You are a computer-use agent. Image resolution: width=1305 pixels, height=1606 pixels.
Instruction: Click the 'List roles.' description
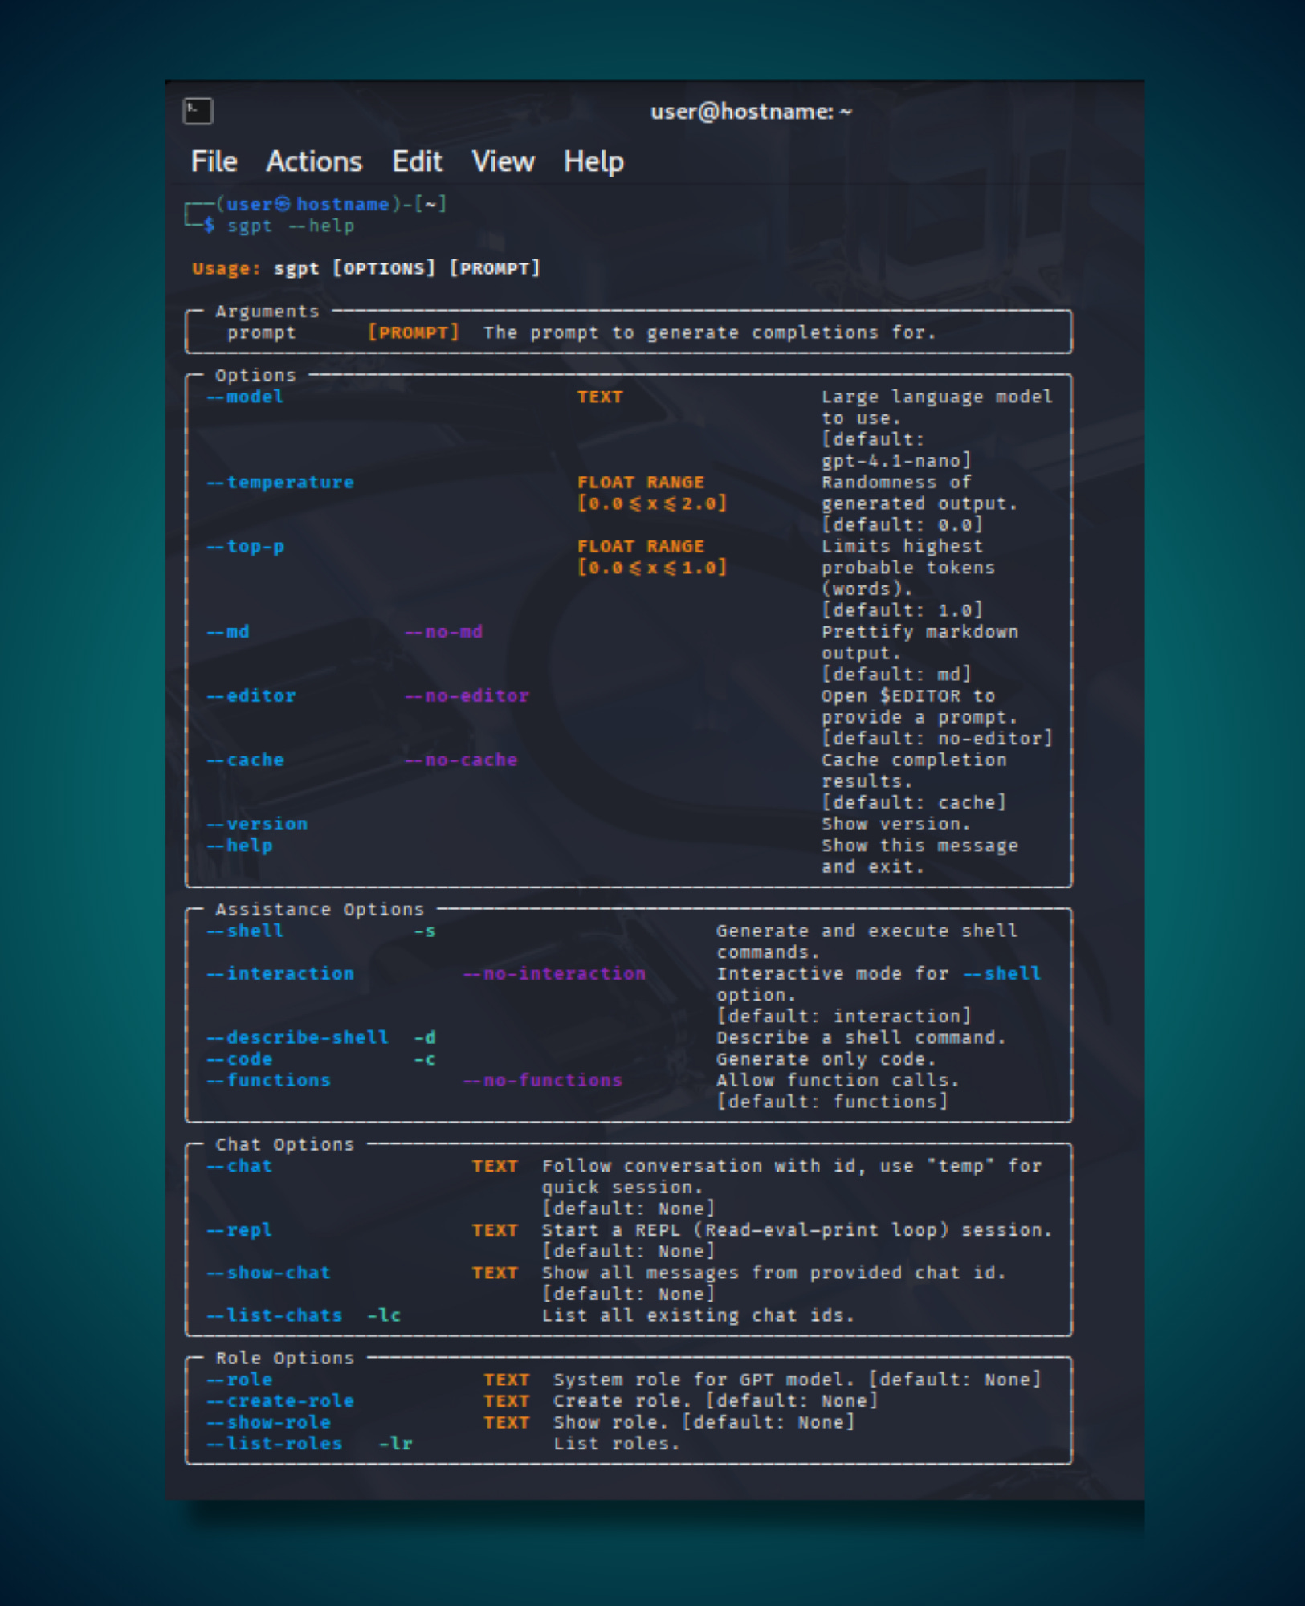tap(617, 1444)
